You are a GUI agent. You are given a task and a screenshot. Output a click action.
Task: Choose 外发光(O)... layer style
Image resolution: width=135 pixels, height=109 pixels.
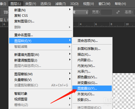92,94
